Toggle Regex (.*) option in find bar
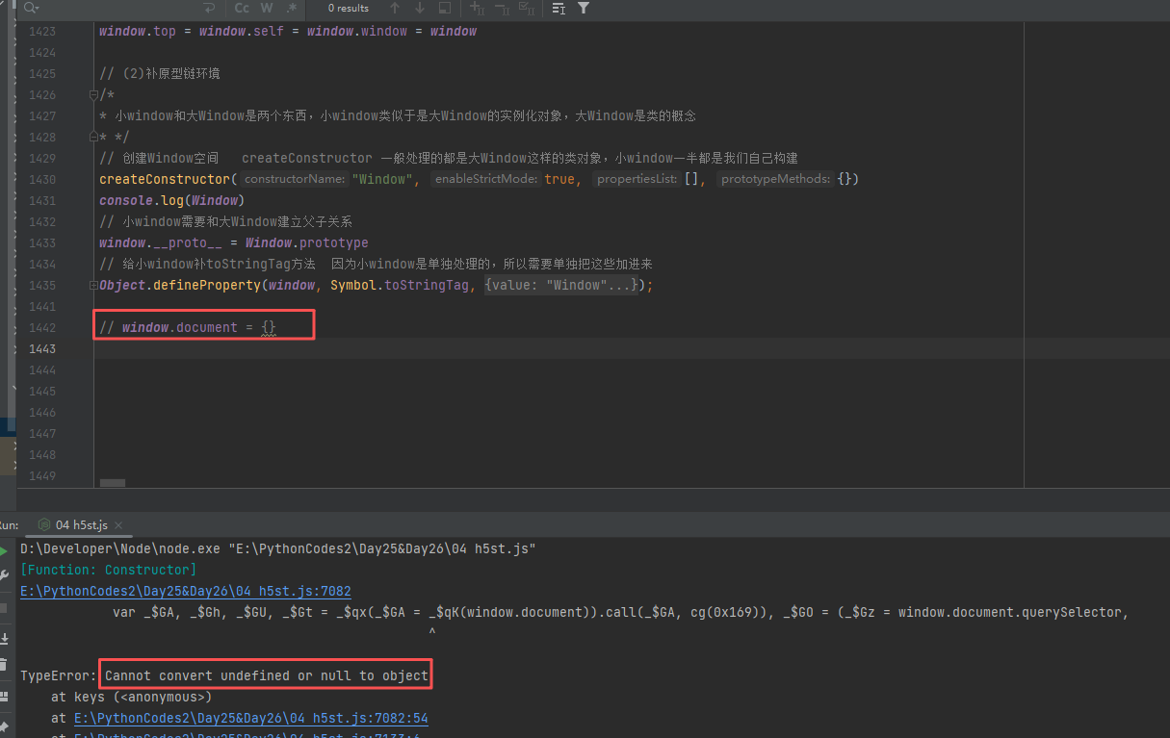 tap(292, 8)
